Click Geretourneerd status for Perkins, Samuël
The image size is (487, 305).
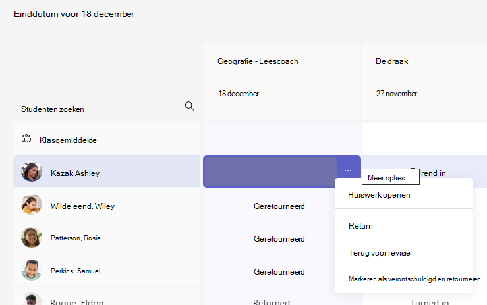pos(279,272)
